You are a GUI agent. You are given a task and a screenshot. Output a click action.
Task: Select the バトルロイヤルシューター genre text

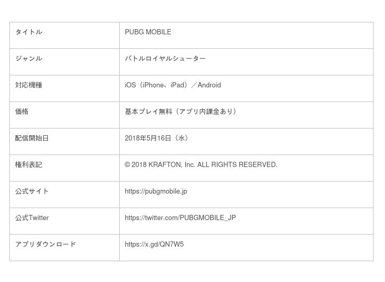click(165, 59)
